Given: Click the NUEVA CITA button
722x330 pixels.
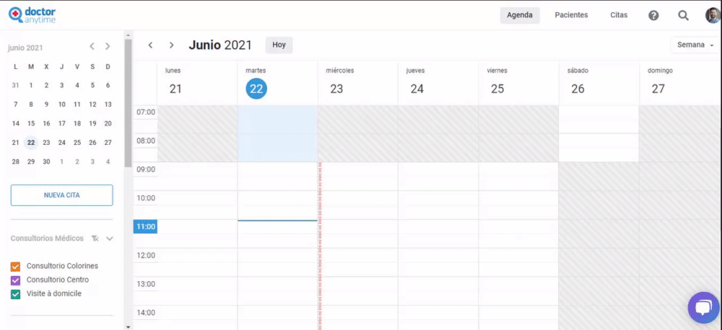Looking at the screenshot, I should [61, 195].
